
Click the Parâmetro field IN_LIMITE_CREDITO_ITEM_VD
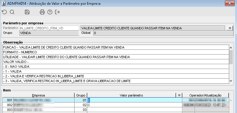pos(49,28)
